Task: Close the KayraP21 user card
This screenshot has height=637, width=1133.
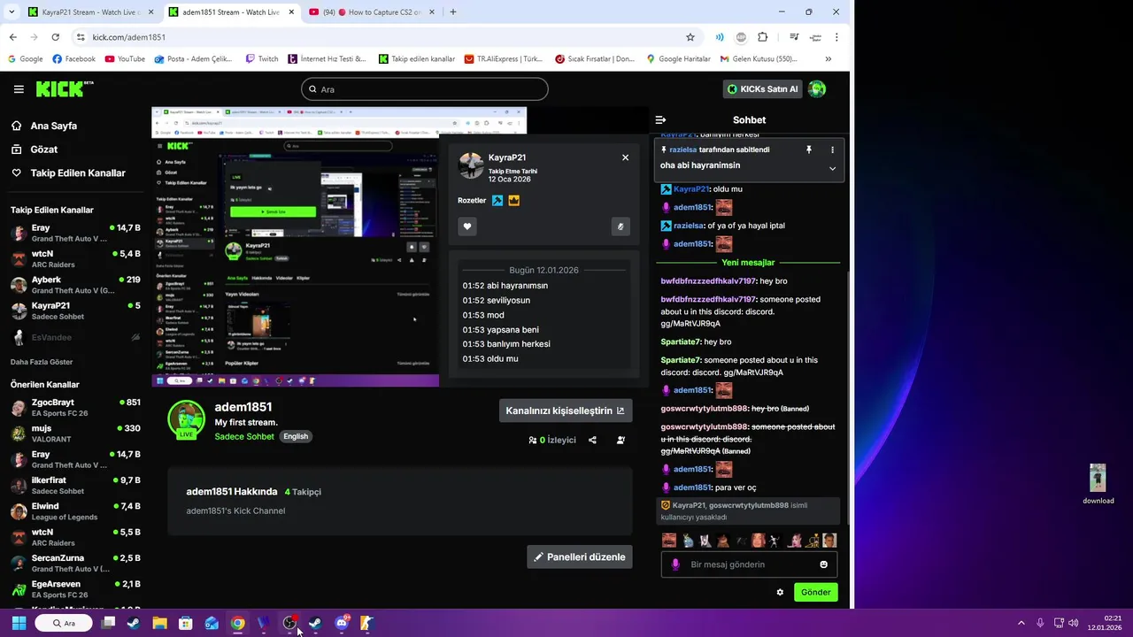Action: 625,157
